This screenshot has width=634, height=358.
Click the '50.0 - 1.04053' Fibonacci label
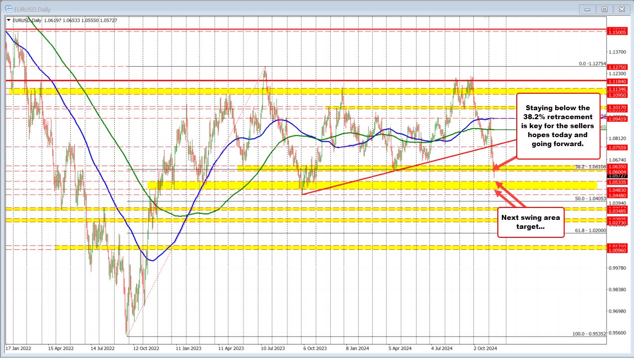tap(591, 198)
